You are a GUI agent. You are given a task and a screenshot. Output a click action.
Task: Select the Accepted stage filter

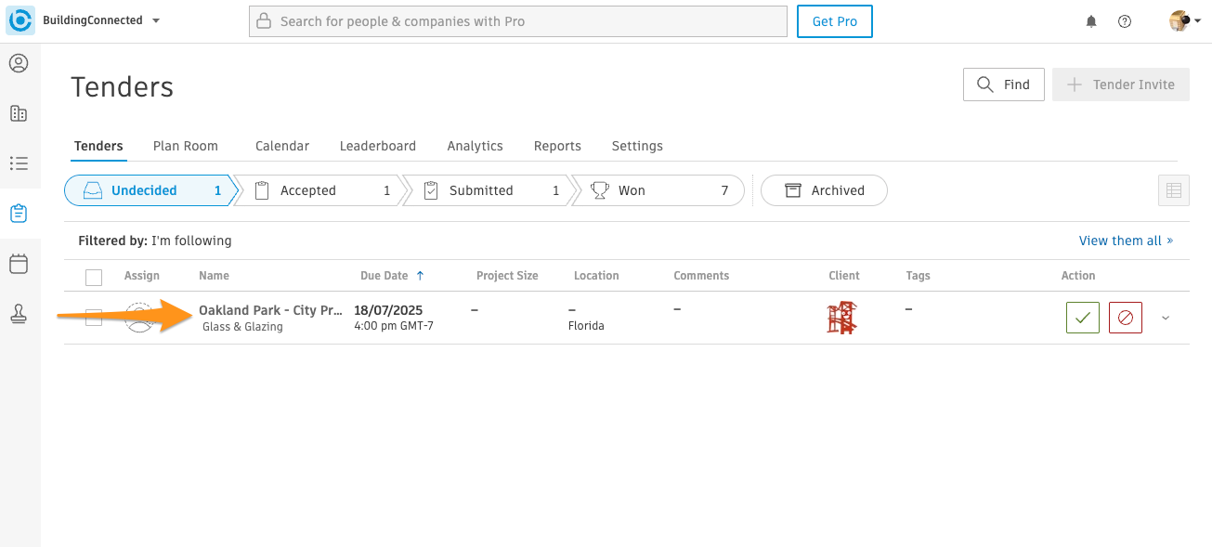point(320,190)
